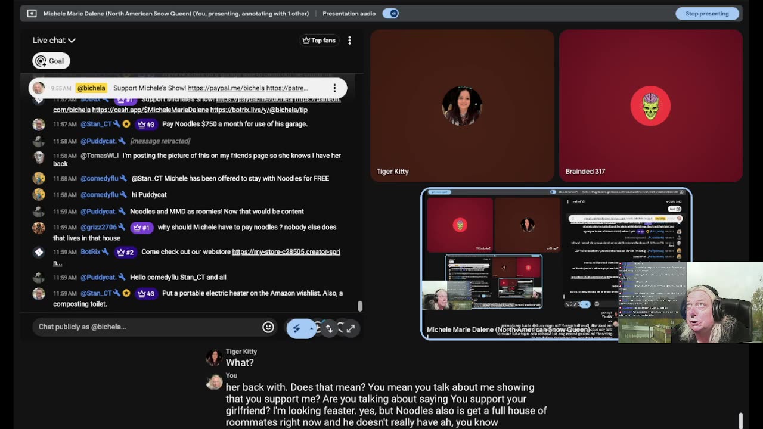
Task: Open the paypal.me/bichela link in pinned message
Action: click(x=226, y=88)
